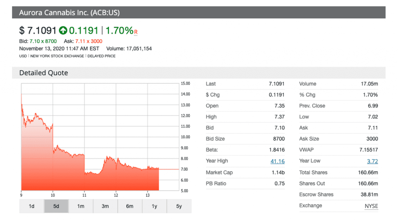Click the NYSE exchange link
The image size is (398, 222).
[371, 206]
